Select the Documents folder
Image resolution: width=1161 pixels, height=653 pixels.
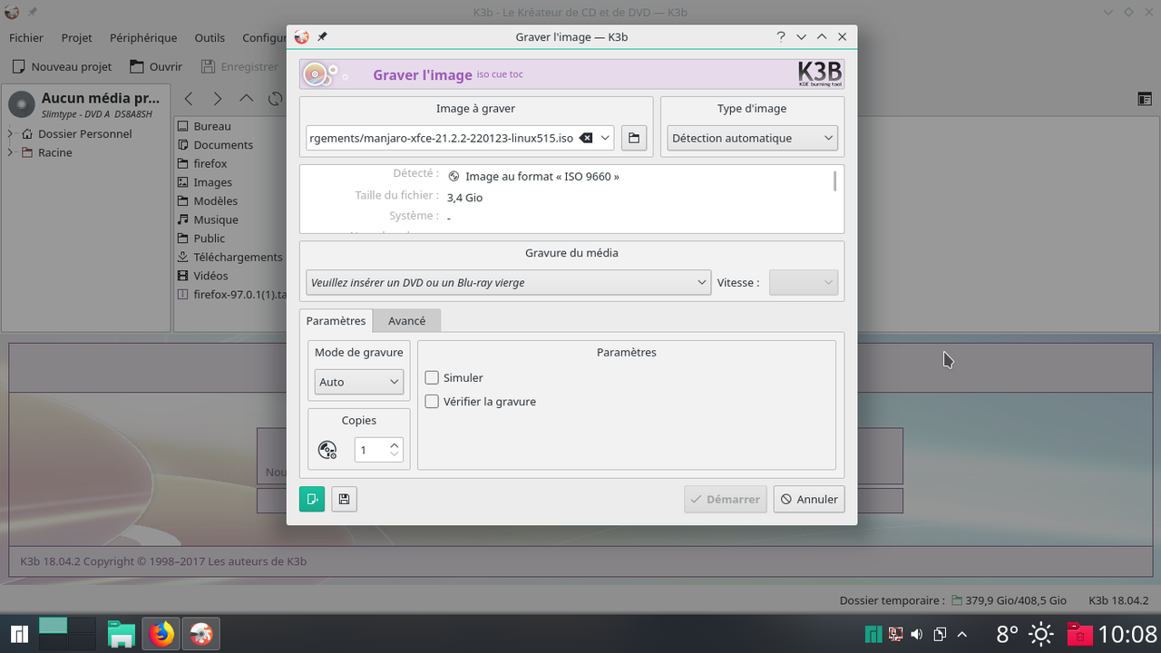[x=222, y=145]
